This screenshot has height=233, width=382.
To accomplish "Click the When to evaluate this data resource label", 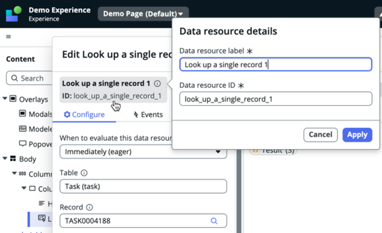I will coord(116,138).
